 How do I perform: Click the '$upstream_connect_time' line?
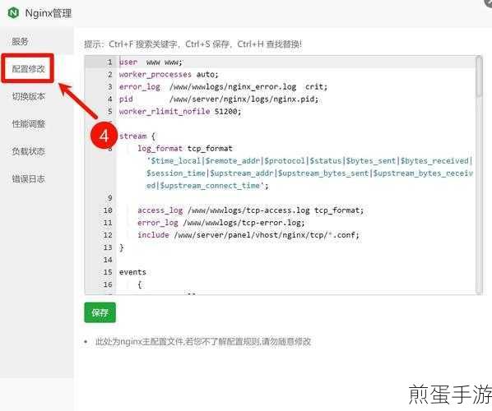[x=207, y=186]
